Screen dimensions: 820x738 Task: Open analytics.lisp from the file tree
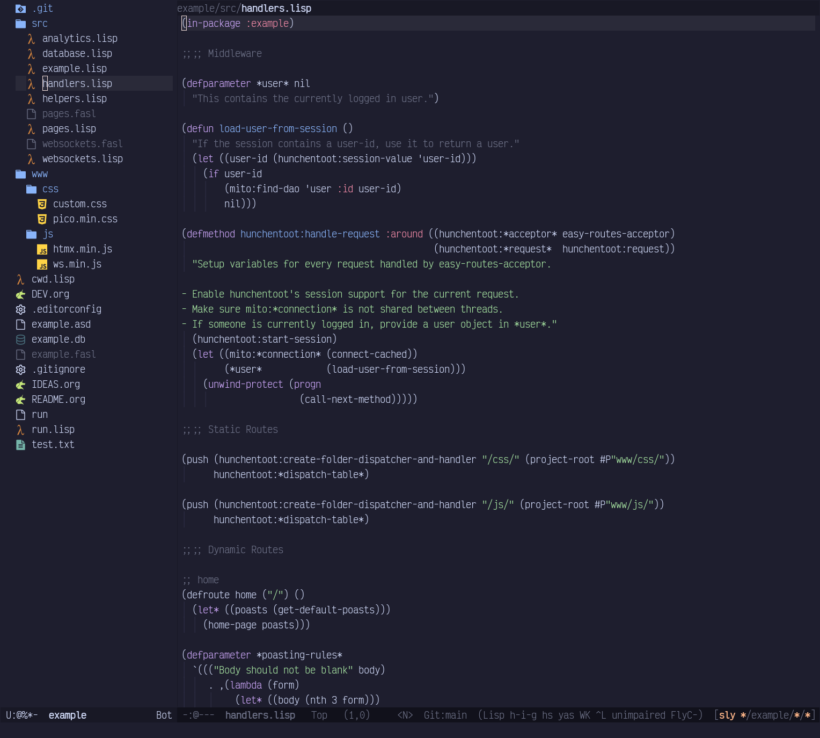(80, 39)
